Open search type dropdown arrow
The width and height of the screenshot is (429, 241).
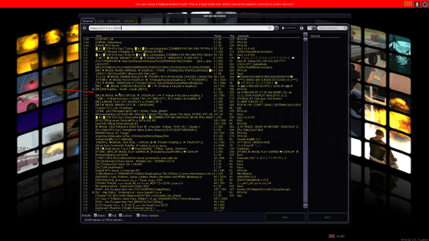(314, 28)
